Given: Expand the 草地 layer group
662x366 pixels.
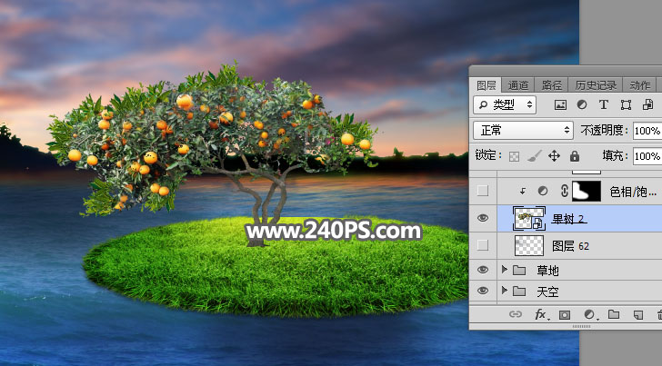Looking at the screenshot, I should (506, 270).
